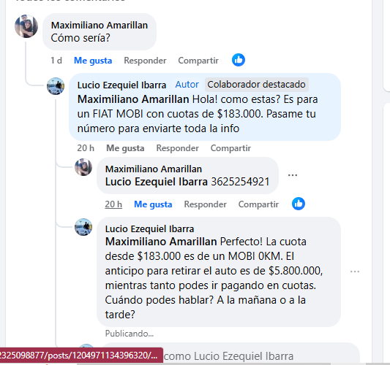Reply to Maximiliano's "Cómo sería?" comment

click(x=145, y=61)
